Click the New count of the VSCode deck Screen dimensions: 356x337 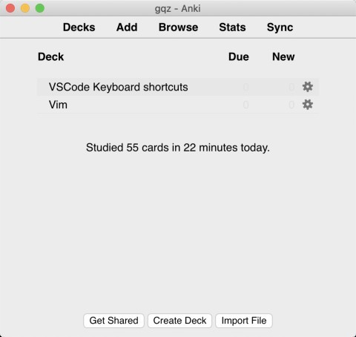coord(291,87)
